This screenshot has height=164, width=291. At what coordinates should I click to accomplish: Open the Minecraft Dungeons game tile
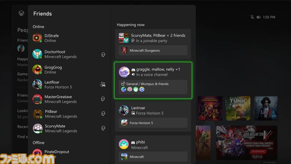(210, 108)
